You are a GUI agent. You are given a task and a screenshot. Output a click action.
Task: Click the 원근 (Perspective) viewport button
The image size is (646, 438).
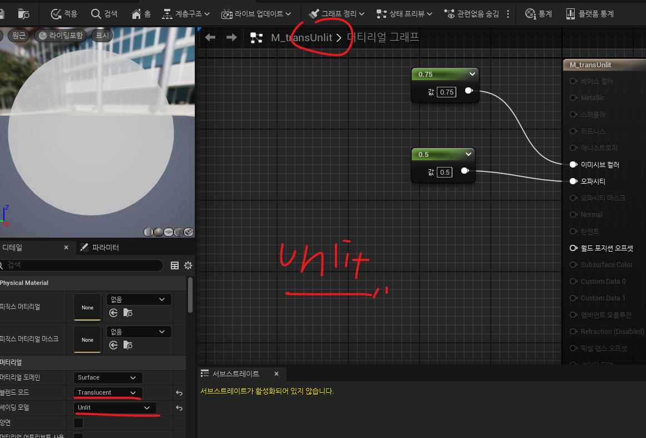click(18, 36)
